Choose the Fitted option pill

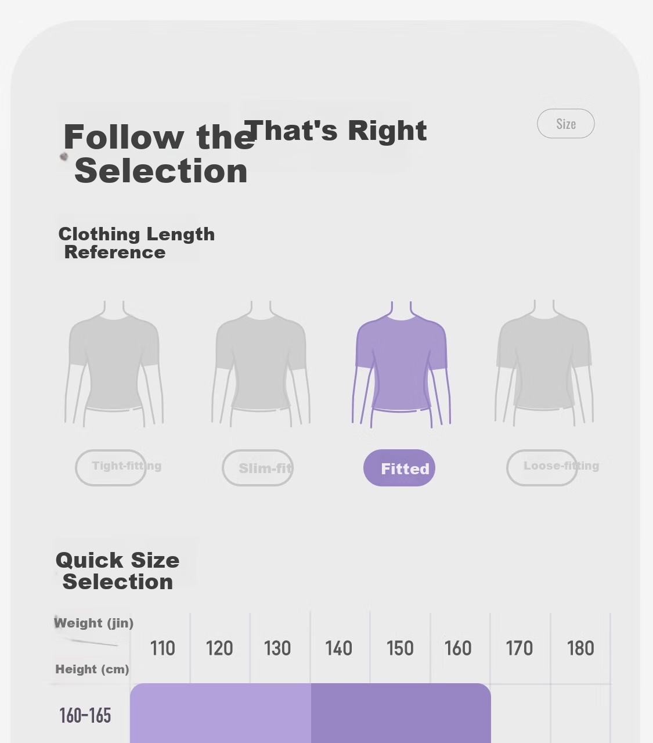[399, 468]
